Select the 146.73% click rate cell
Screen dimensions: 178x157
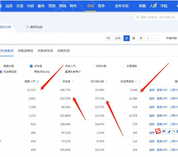coord(65,90)
